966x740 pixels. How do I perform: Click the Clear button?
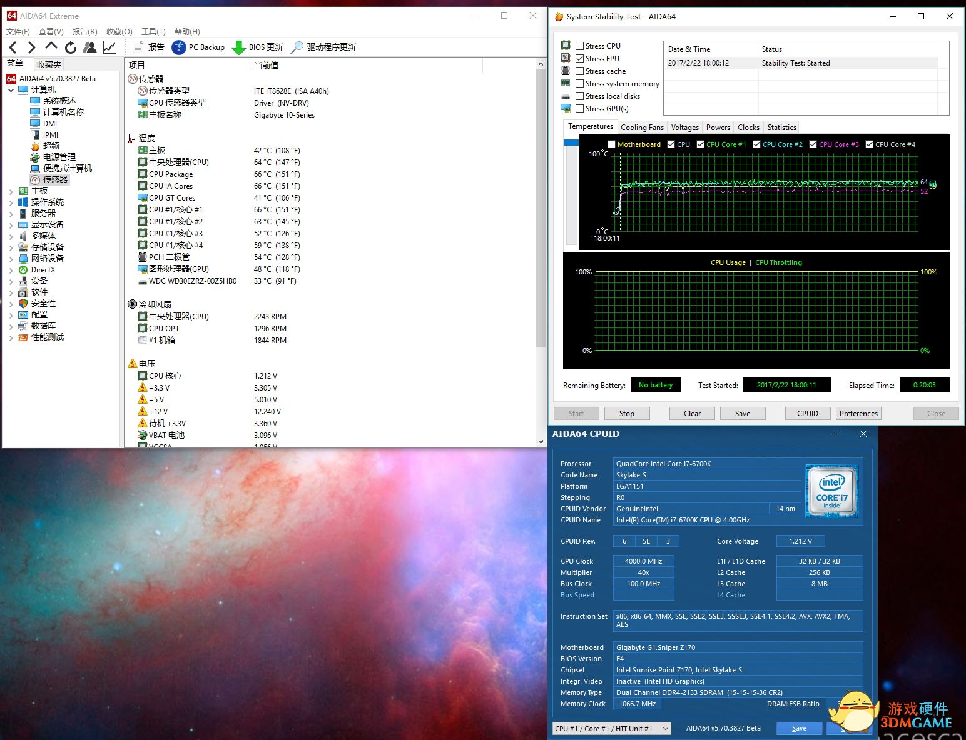pos(692,414)
